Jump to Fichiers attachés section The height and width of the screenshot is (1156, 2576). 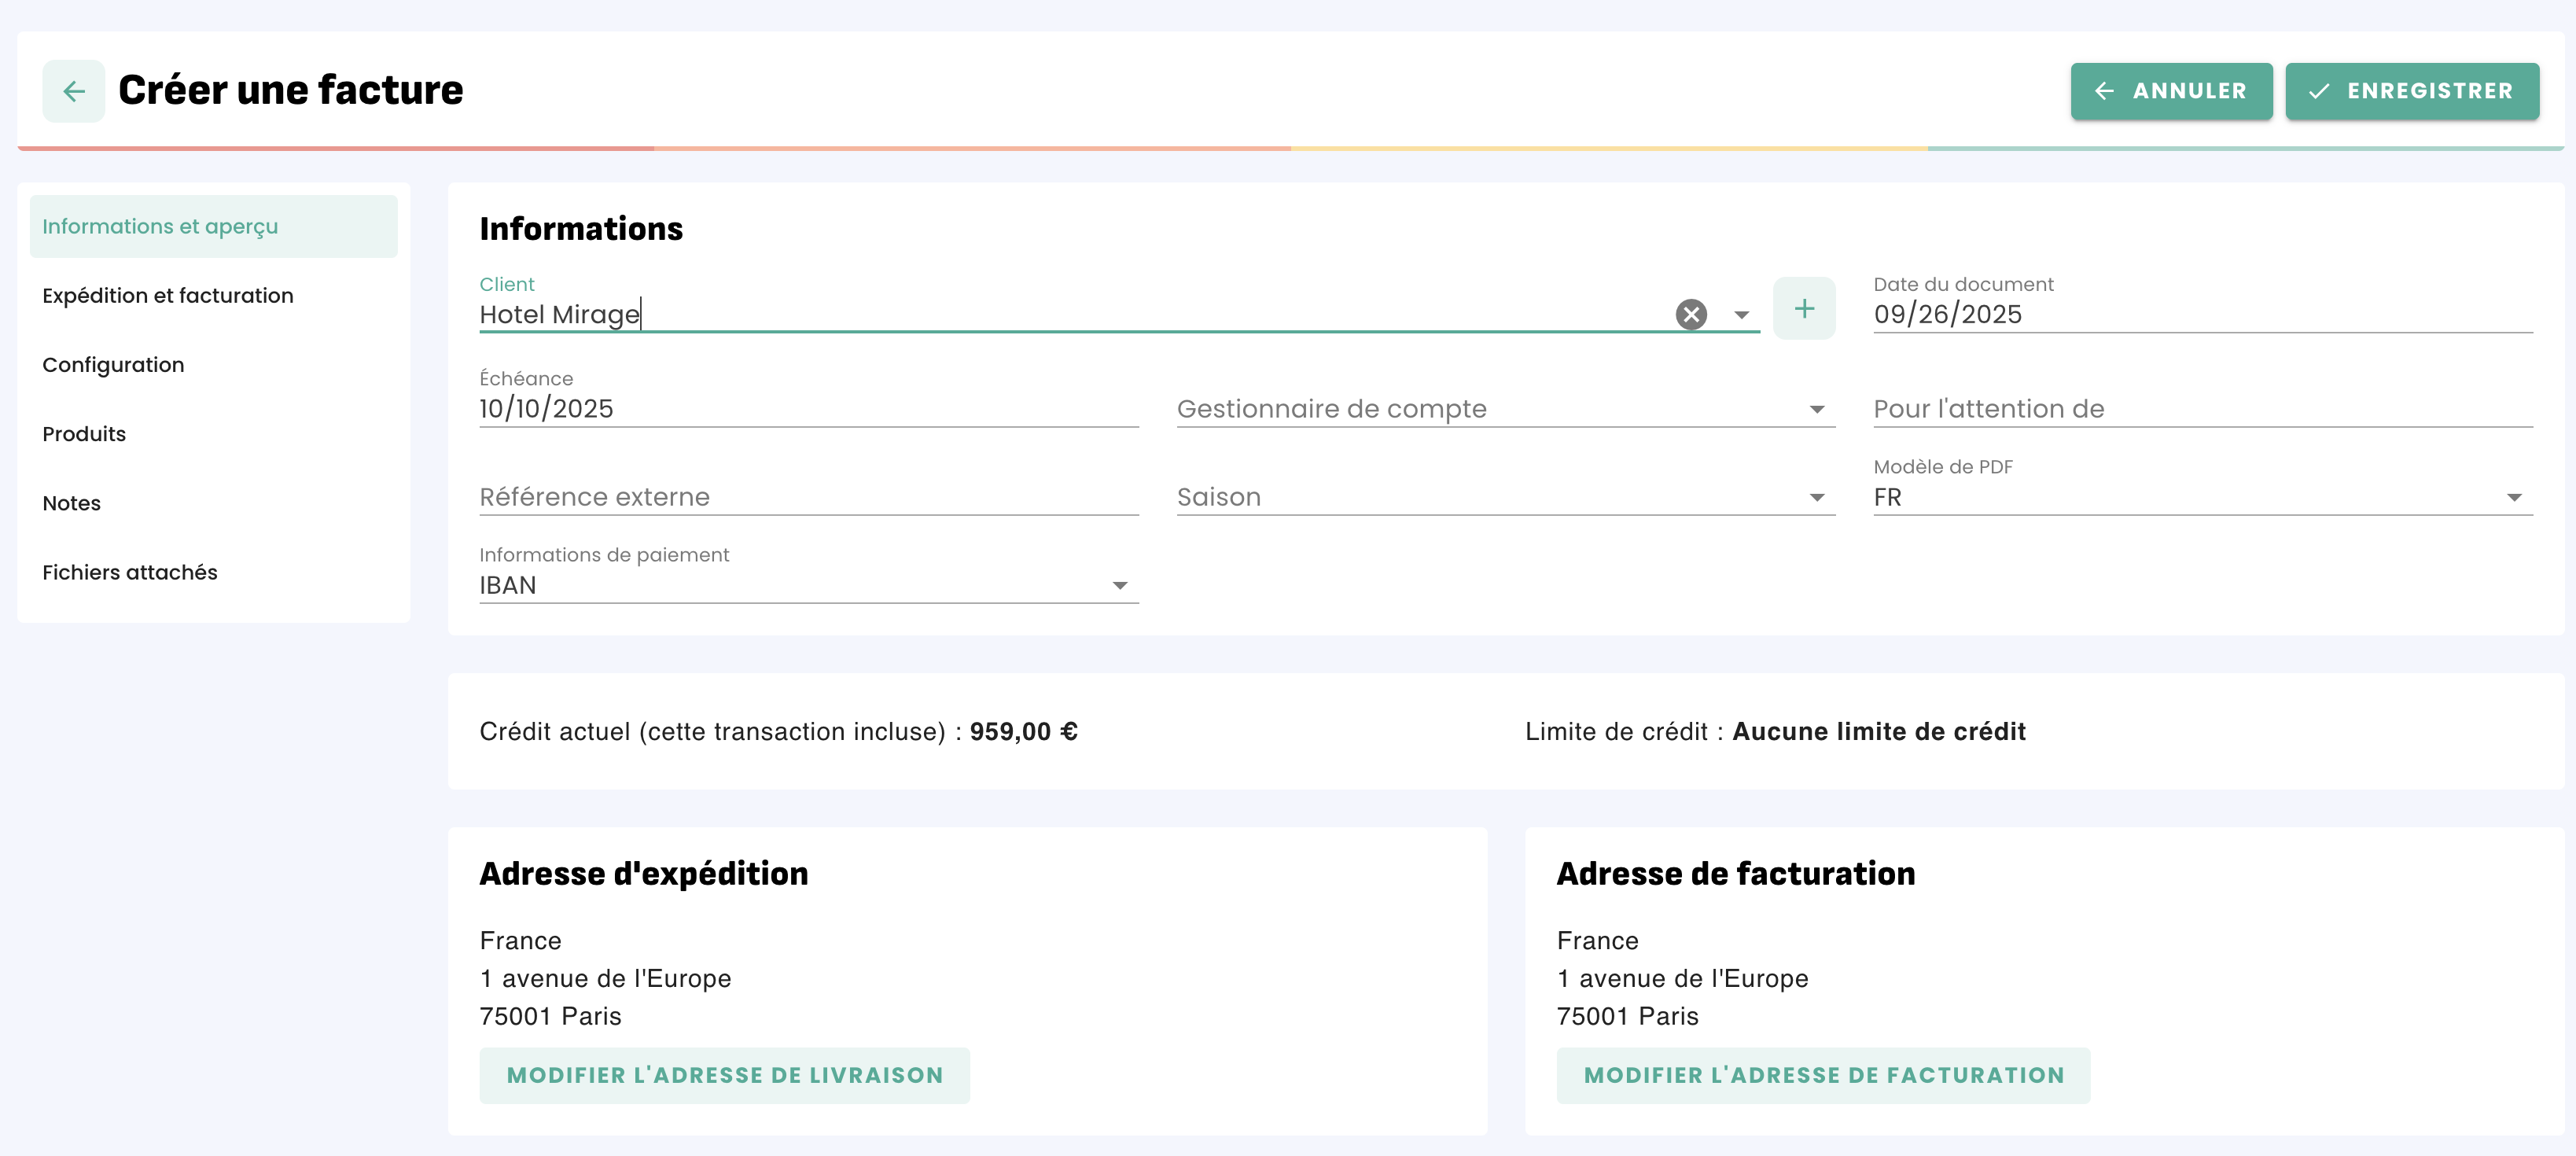(130, 572)
